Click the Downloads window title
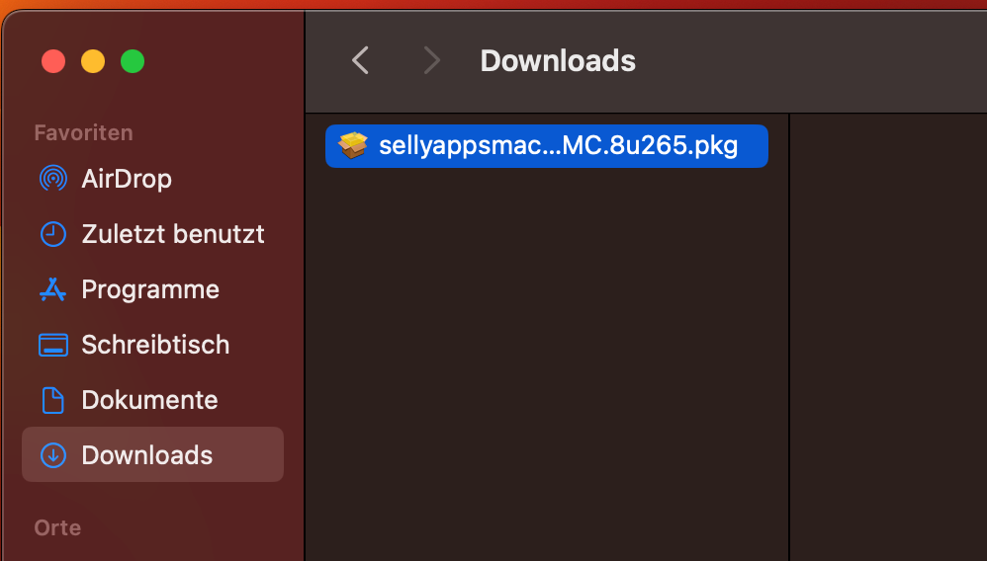Image resolution: width=987 pixels, height=561 pixels. 558,61
